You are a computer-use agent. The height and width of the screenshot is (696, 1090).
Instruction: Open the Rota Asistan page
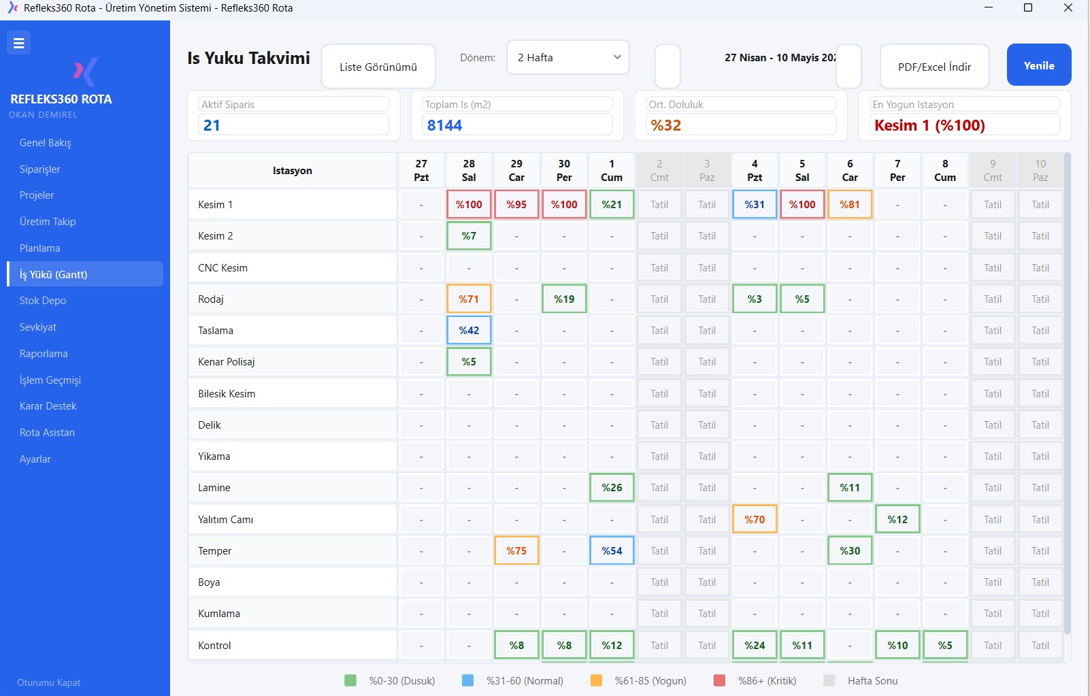[x=47, y=433]
